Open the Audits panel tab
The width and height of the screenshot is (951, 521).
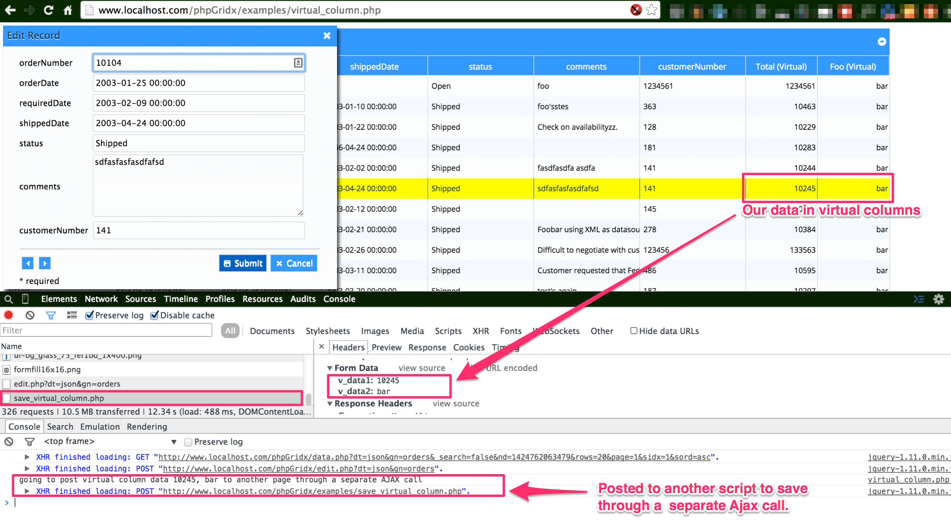pyautogui.click(x=303, y=299)
